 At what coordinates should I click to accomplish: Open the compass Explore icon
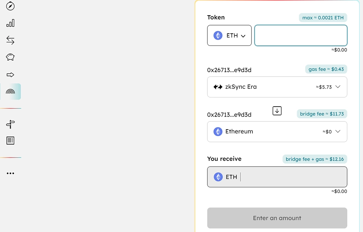[x=10, y=6]
